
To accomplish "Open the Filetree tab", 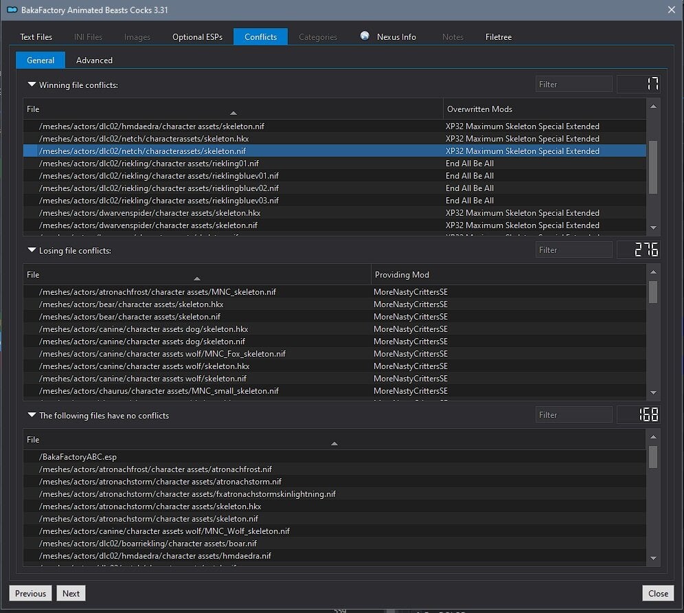I will 499,36.
